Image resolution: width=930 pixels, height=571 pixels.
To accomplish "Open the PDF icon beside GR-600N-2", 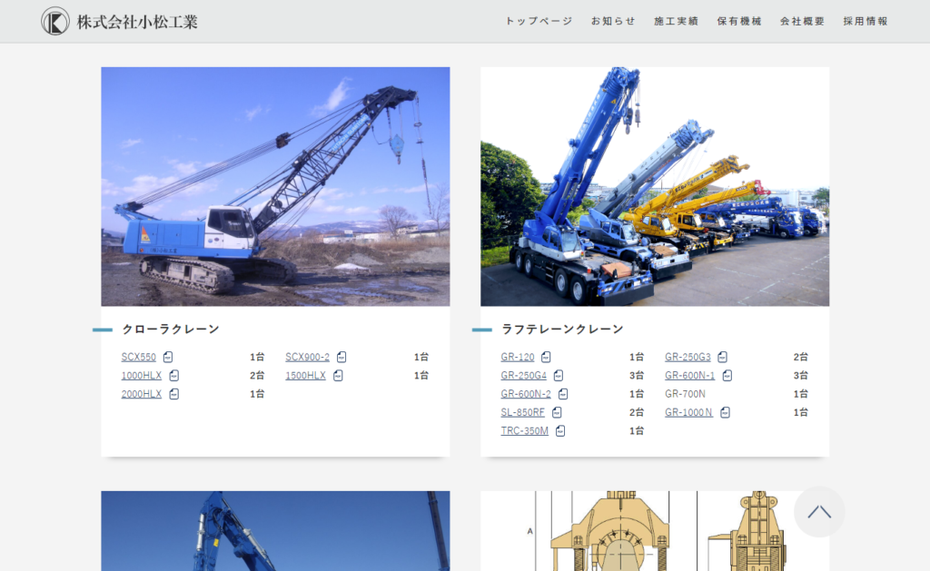I will point(563,394).
